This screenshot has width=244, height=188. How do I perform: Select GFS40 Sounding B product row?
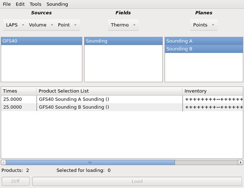[x=122, y=107]
